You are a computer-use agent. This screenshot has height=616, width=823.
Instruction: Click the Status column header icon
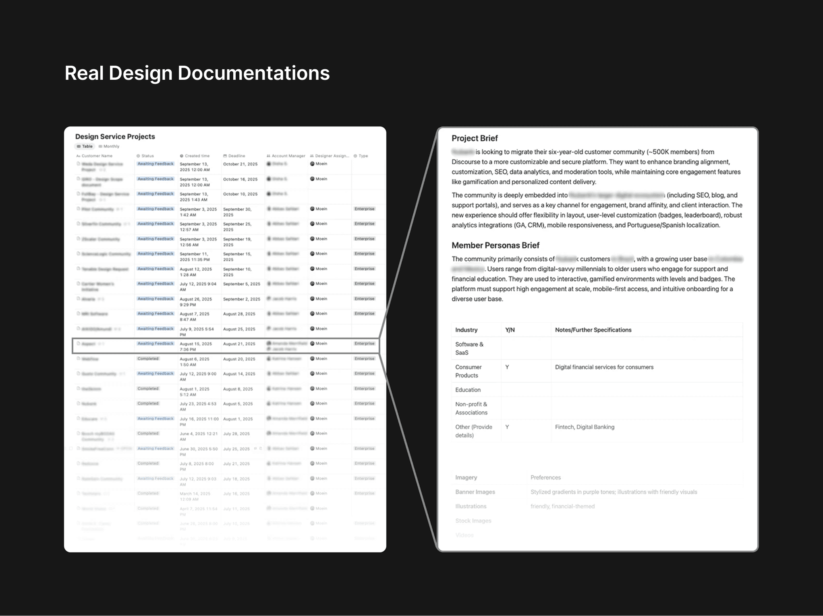click(138, 156)
